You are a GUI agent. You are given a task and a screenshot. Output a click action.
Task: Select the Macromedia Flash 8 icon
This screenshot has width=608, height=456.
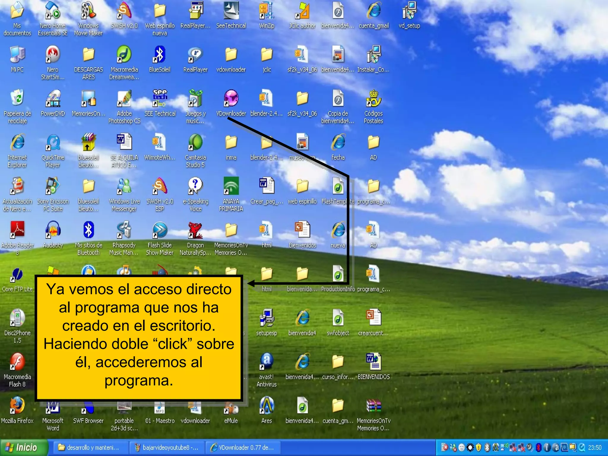pos(17,362)
